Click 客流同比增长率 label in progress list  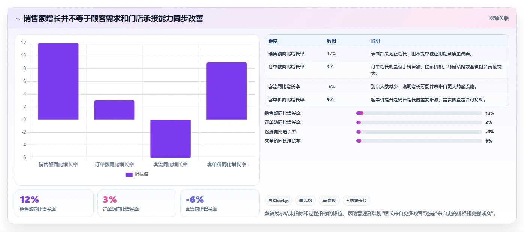pos(280,132)
